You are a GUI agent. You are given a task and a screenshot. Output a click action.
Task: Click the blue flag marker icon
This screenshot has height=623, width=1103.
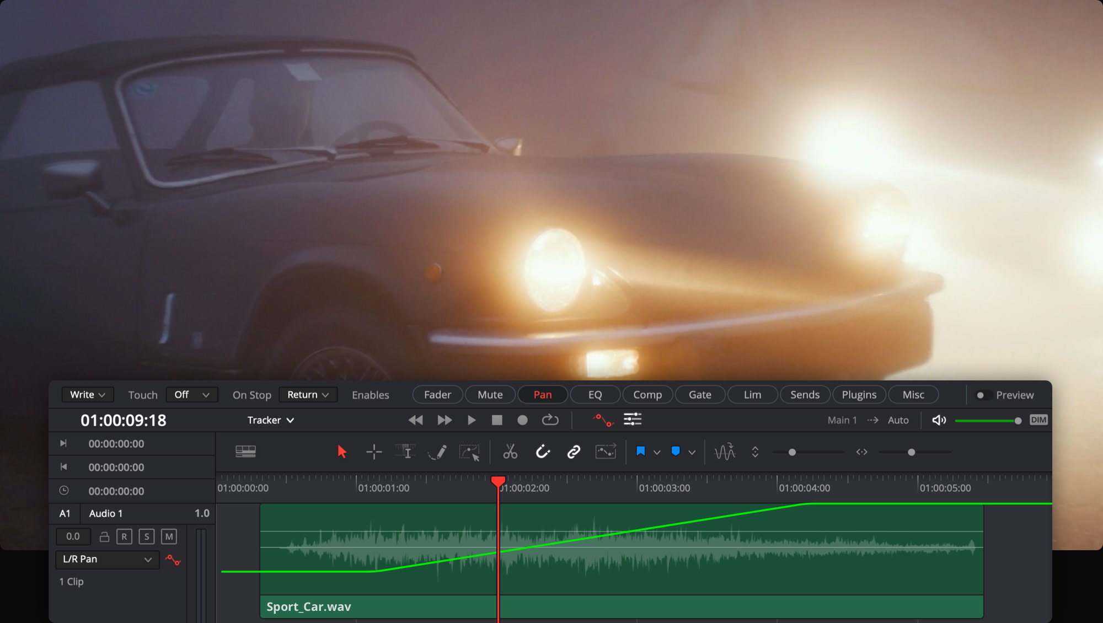[640, 452]
